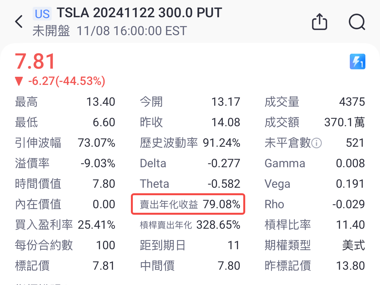380x285 pixels.
Task: Select the 引伸波幅 73.07% row
Action: (x=65, y=143)
